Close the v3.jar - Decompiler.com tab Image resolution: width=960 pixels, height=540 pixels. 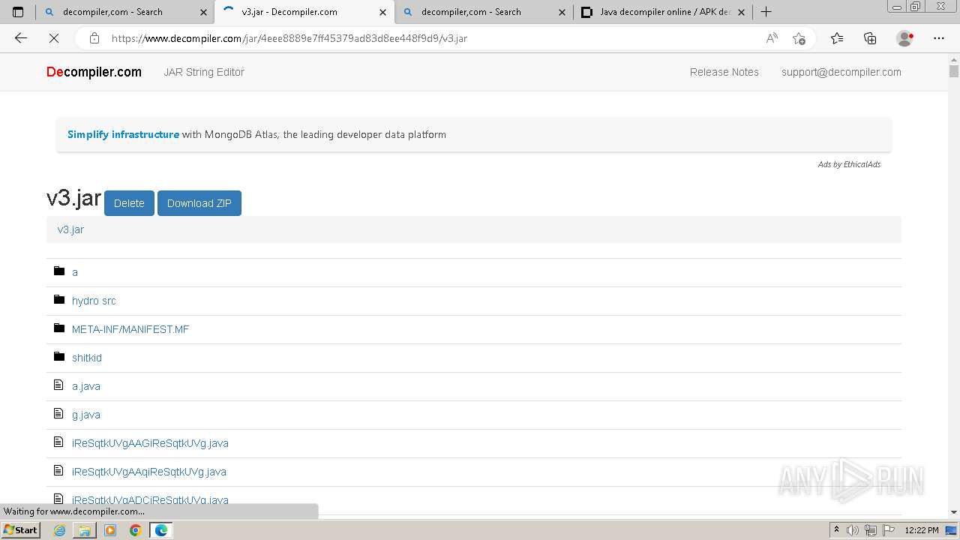click(x=383, y=12)
